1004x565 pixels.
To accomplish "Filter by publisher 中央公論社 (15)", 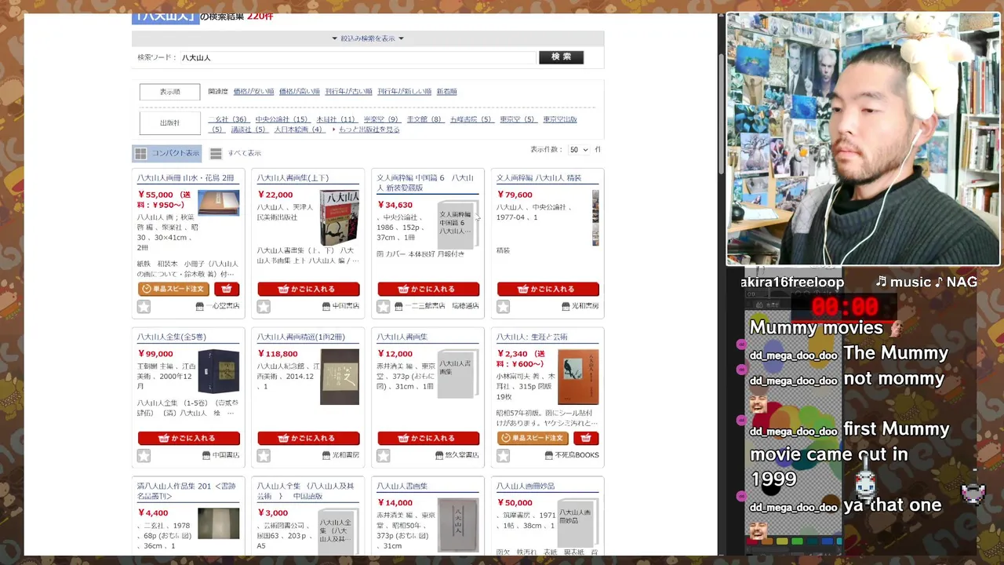I will 282,119.
